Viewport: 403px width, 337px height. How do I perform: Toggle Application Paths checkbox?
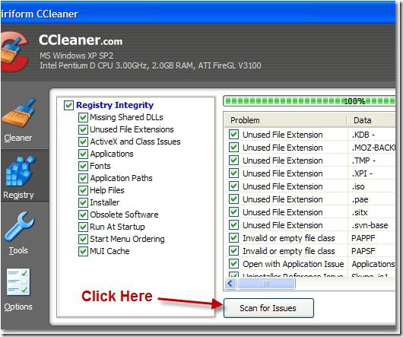(83, 178)
